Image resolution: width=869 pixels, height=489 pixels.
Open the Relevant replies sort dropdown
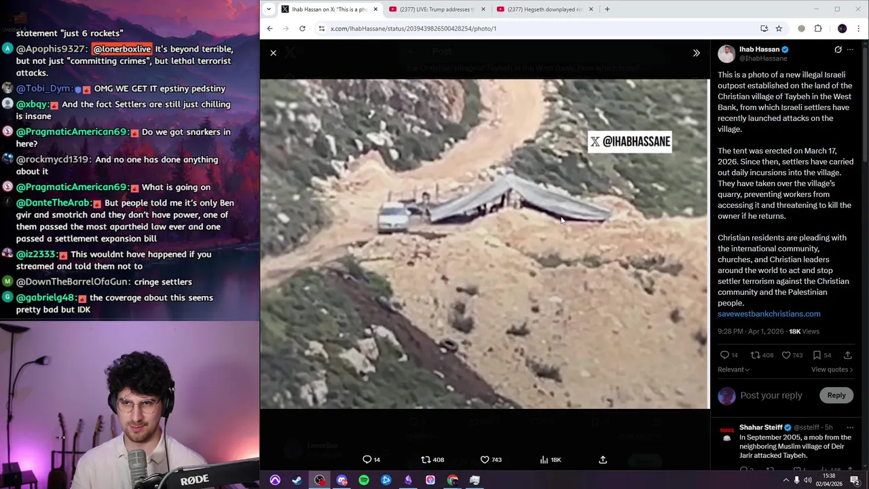coord(733,369)
